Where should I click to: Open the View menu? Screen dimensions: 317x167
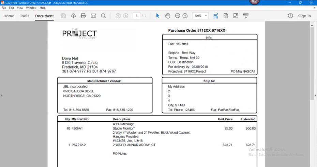coord(20,8)
